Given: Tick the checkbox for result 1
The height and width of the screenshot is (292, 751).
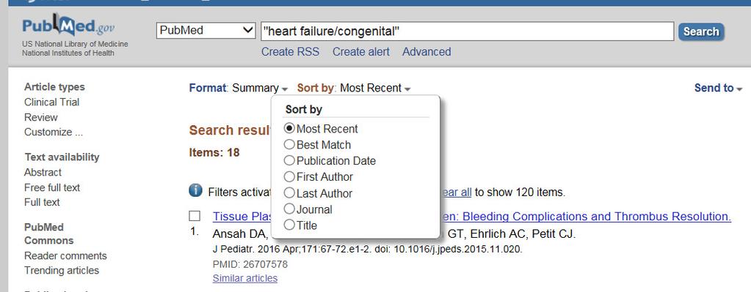Looking at the screenshot, I should pos(195,216).
